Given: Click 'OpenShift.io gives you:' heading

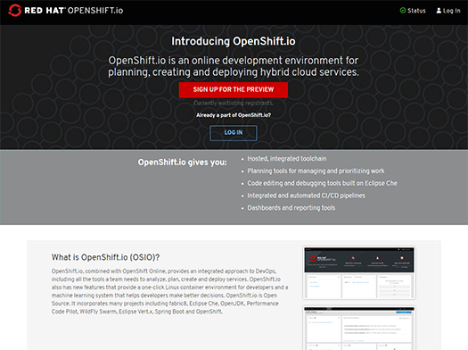Looking at the screenshot, I should click(183, 162).
